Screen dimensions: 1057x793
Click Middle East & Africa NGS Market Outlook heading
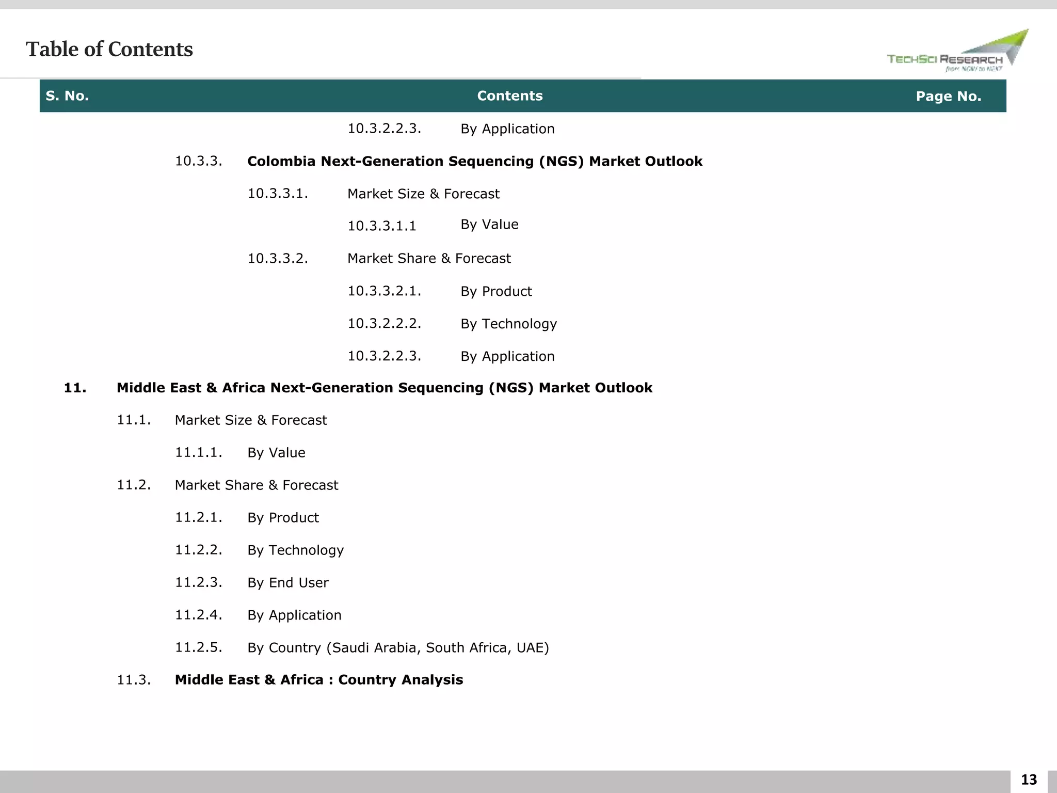[x=384, y=388]
